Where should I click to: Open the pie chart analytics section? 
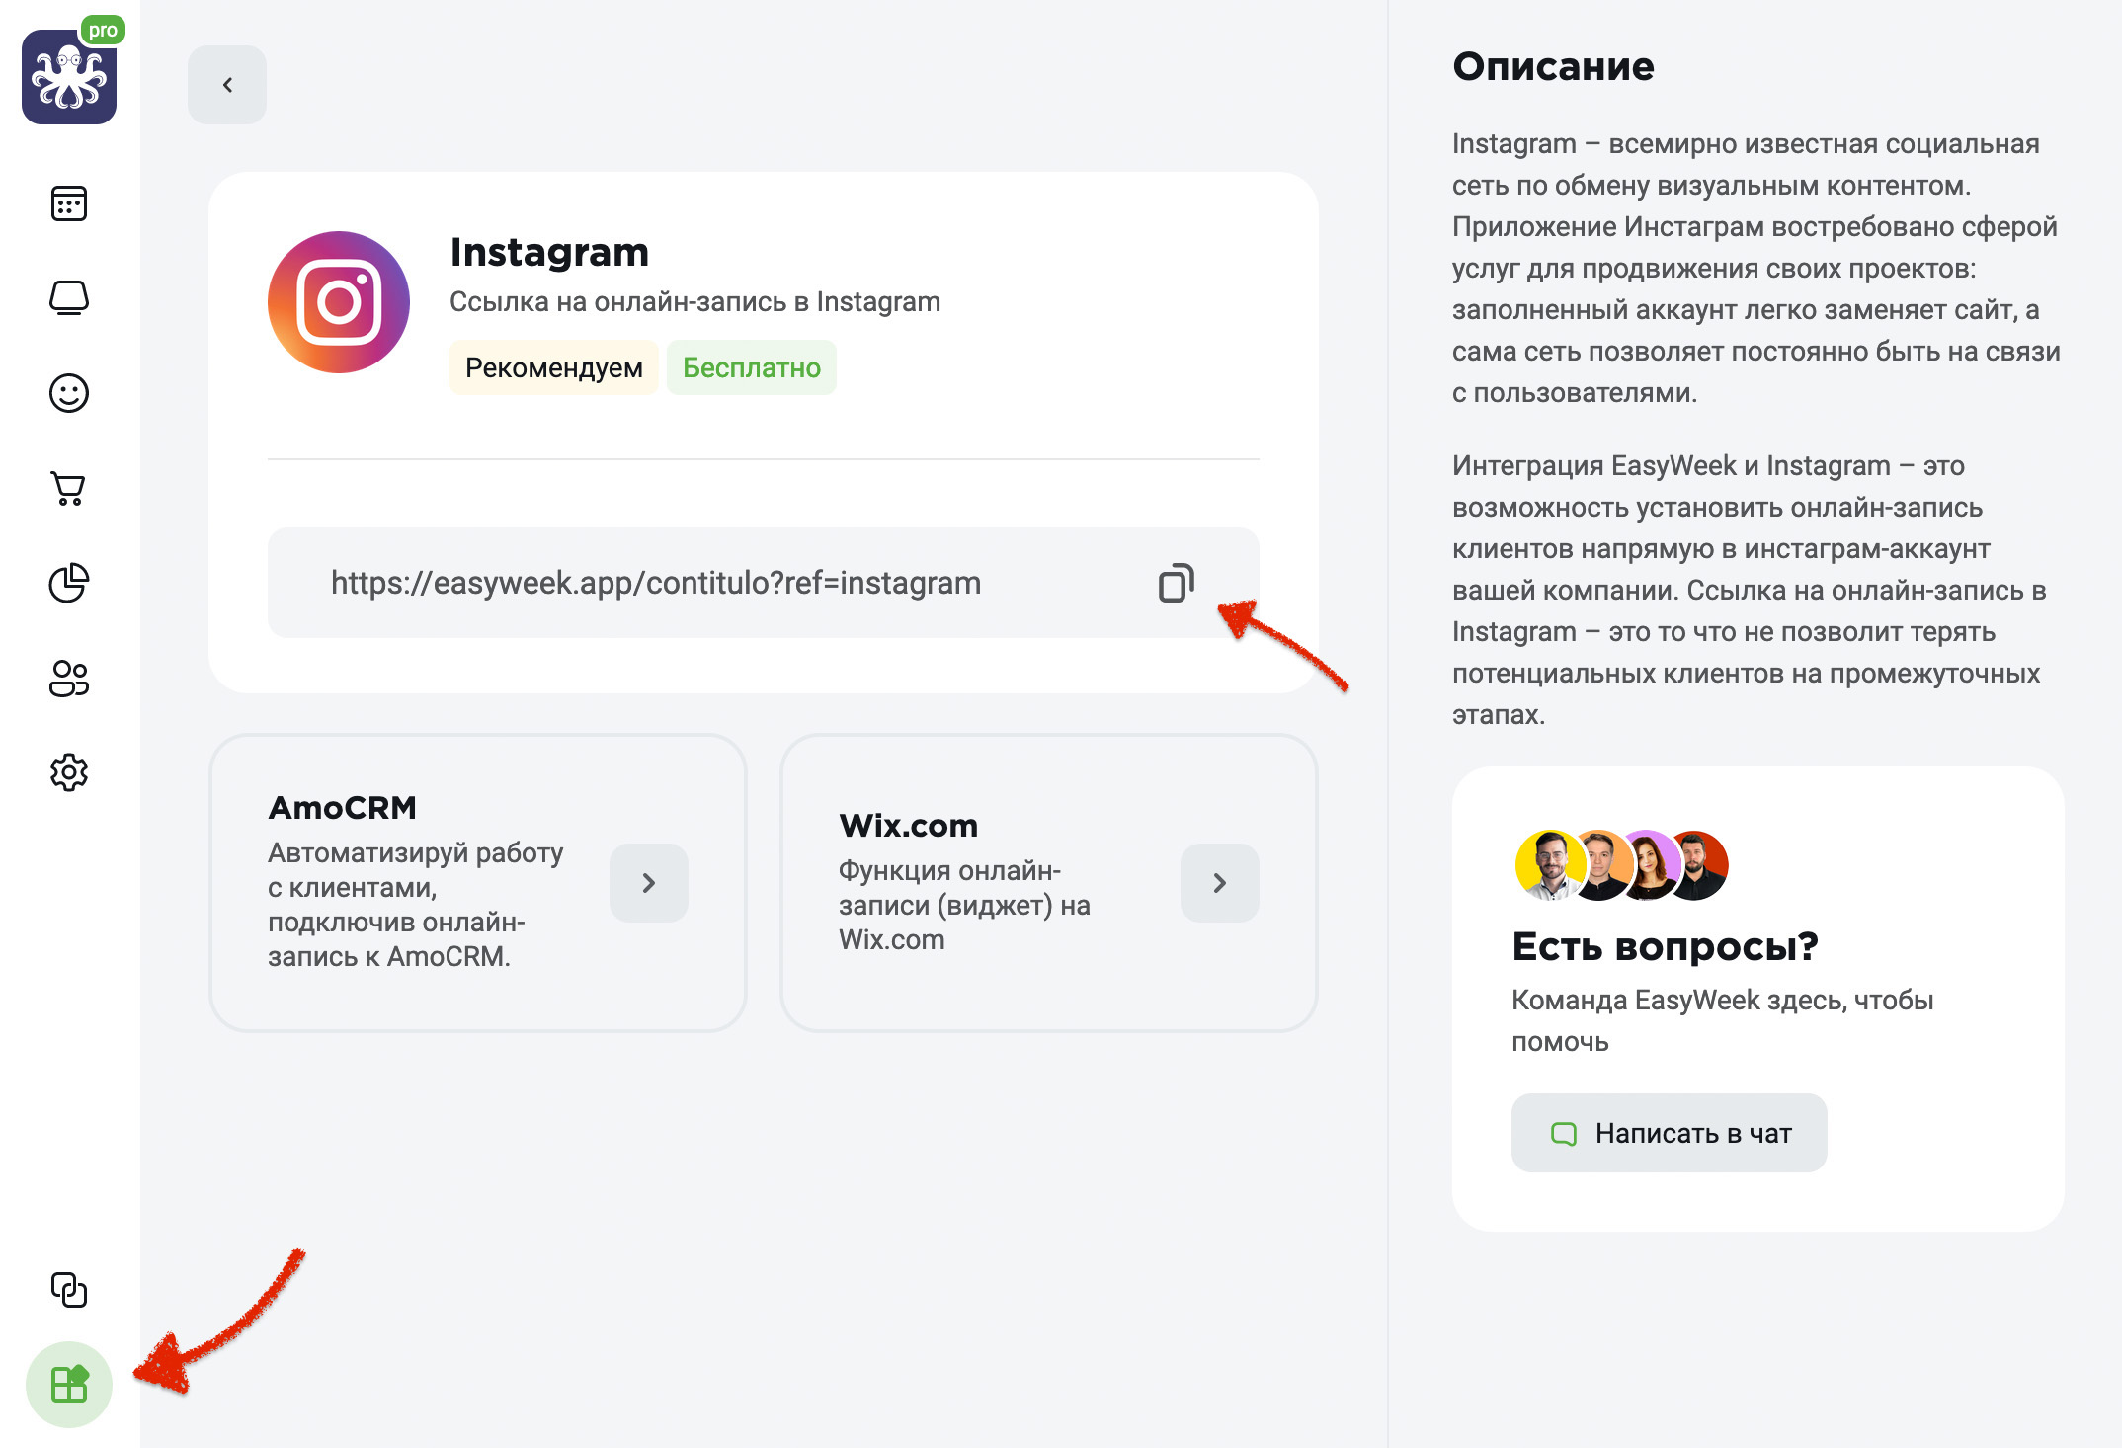tap(69, 583)
